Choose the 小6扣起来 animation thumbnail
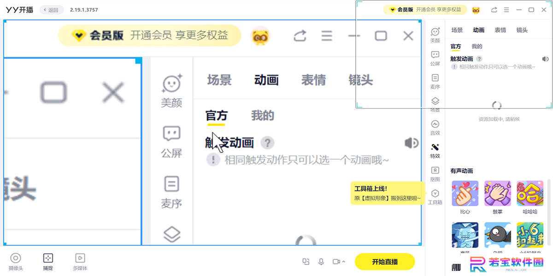 pos(530,235)
